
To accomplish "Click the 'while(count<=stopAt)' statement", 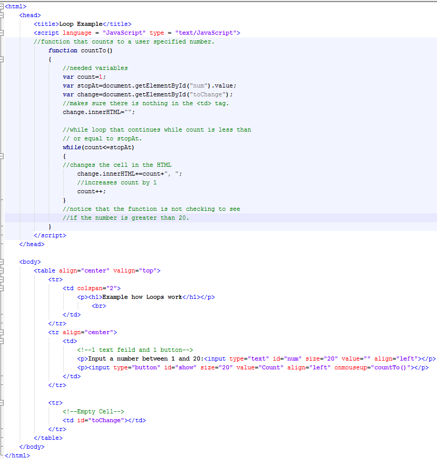I will pyautogui.click(x=98, y=147).
